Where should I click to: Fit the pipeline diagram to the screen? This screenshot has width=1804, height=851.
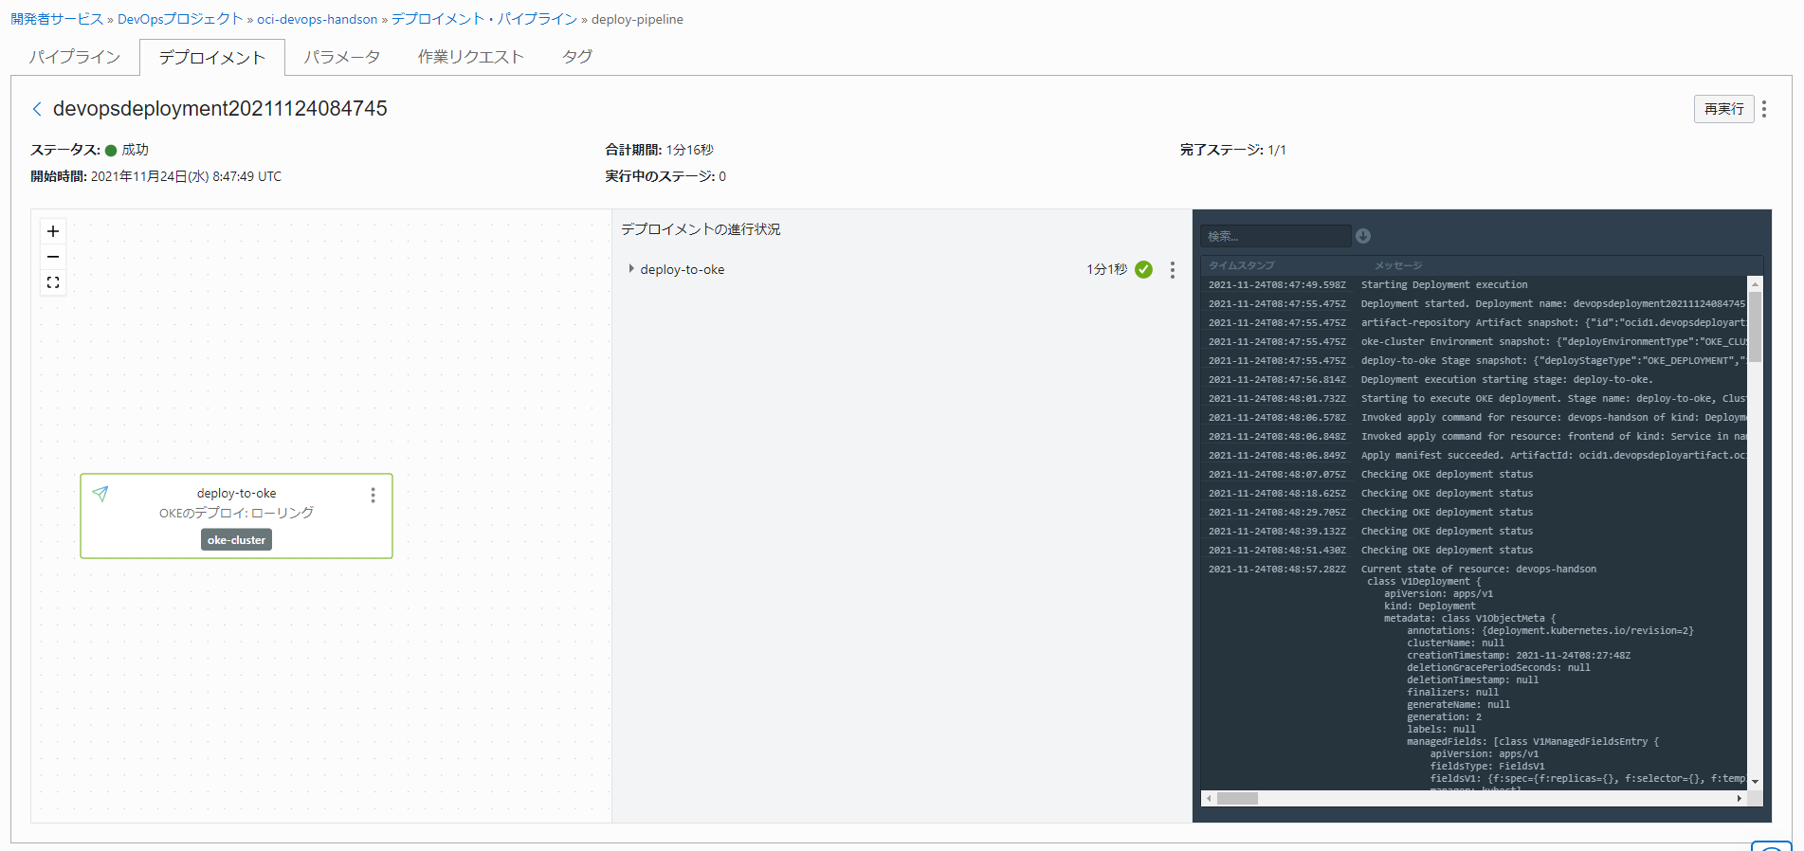tap(53, 282)
